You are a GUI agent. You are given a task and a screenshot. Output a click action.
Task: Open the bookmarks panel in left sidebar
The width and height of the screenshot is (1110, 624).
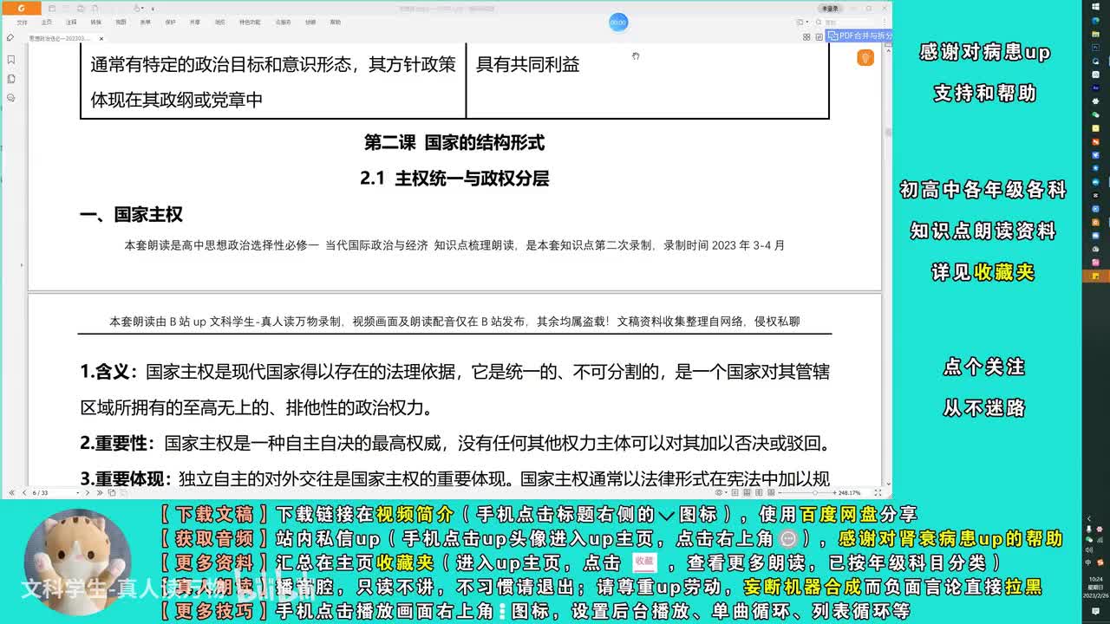coord(11,60)
